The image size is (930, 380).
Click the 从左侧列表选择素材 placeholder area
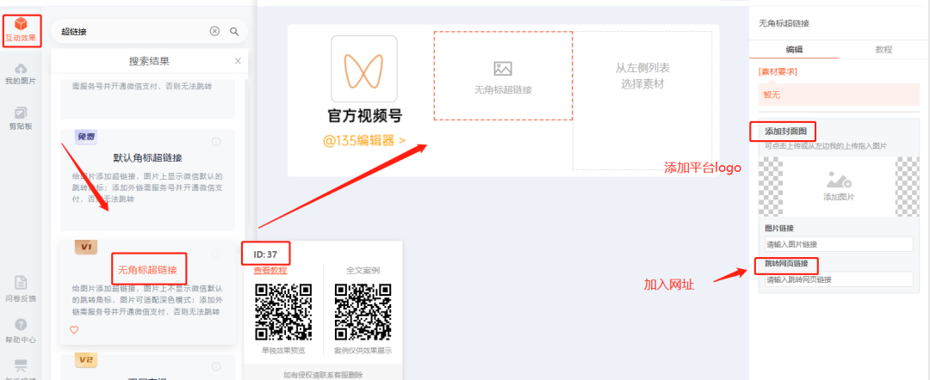tap(642, 101)
